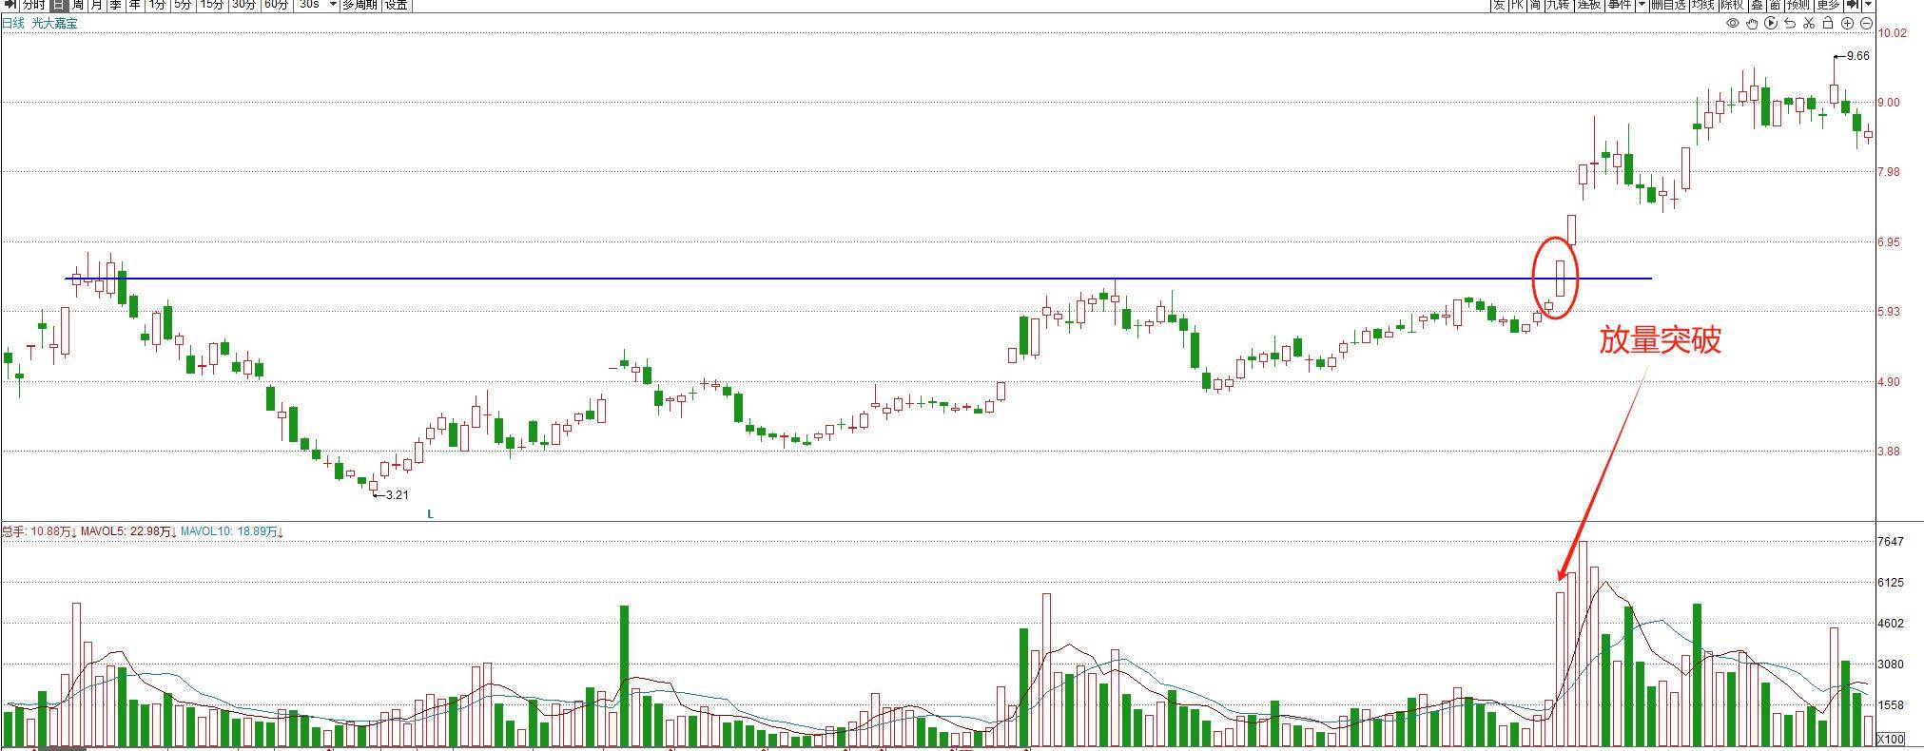Zoom in with the plus circle icon
Screen dimensions: 1924x751
tap(1847, 23)
